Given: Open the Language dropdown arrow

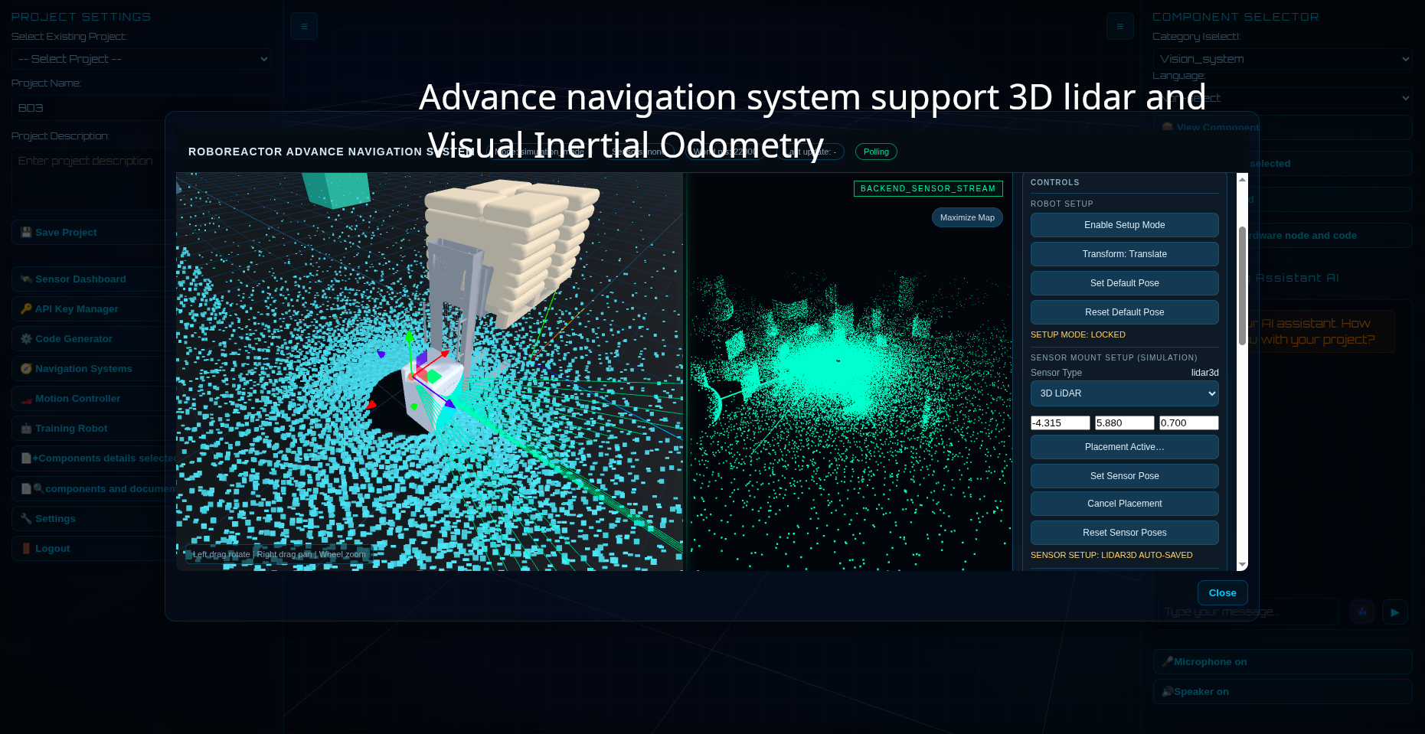Looking at the screenshot, I should pos(1405,98).
